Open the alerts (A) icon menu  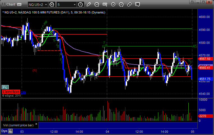(121, 5)
